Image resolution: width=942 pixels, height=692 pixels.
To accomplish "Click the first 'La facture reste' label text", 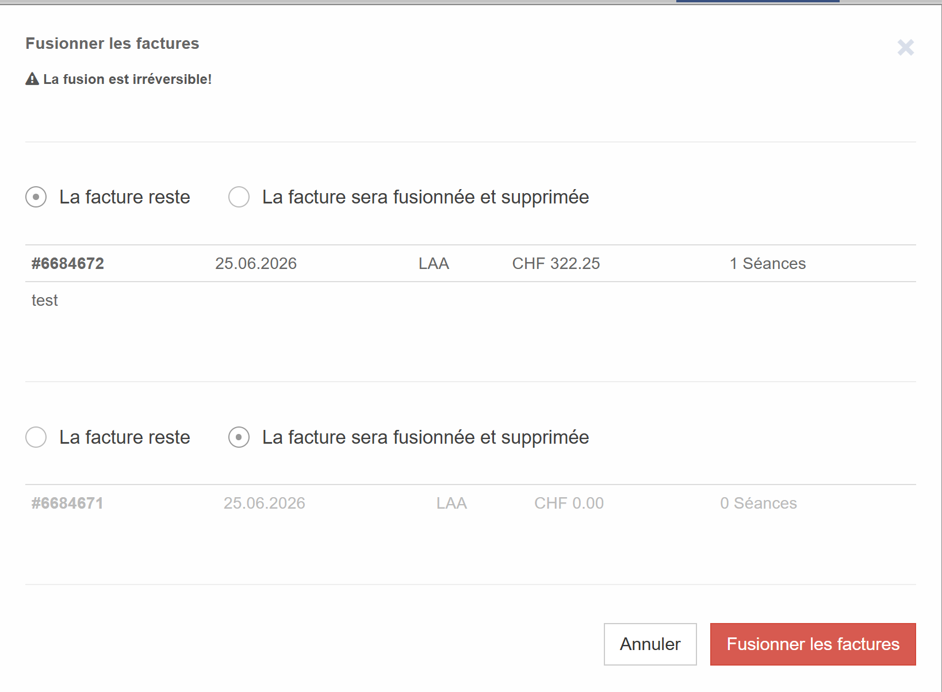I will 125,197.
